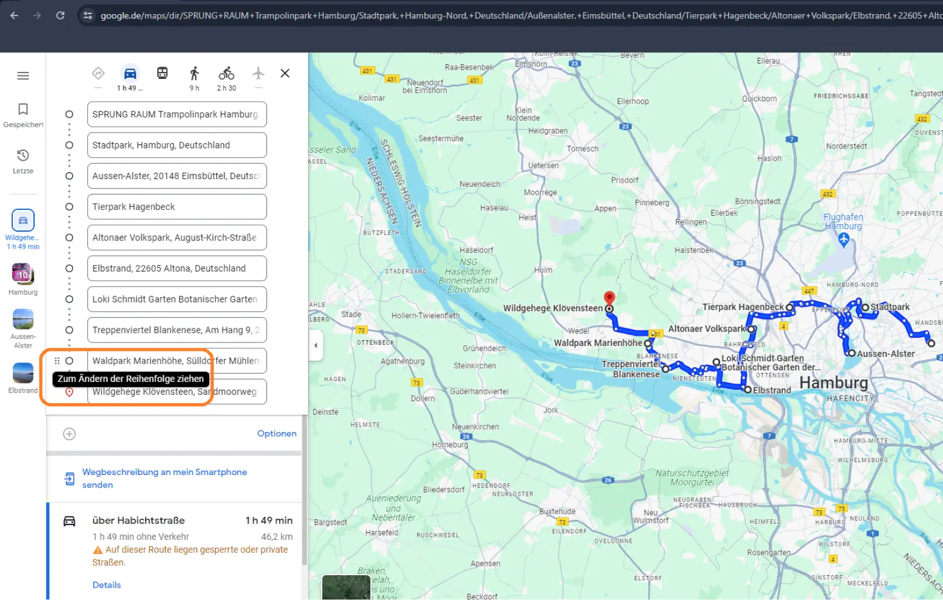
Task: Edit Stadtpark, Hamburg destination field
Action: point(177,145)
